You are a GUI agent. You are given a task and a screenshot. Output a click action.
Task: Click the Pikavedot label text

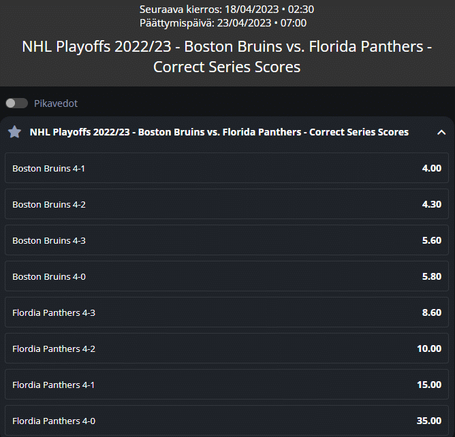(56, 103)
